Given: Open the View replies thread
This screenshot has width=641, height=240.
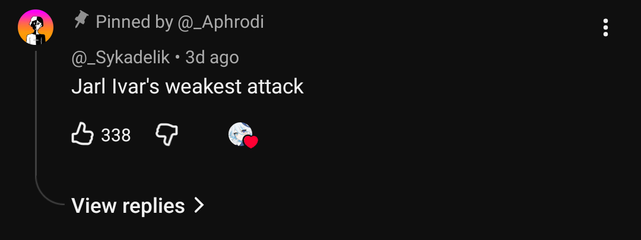Looking at the screenshot, I should 138,205.
